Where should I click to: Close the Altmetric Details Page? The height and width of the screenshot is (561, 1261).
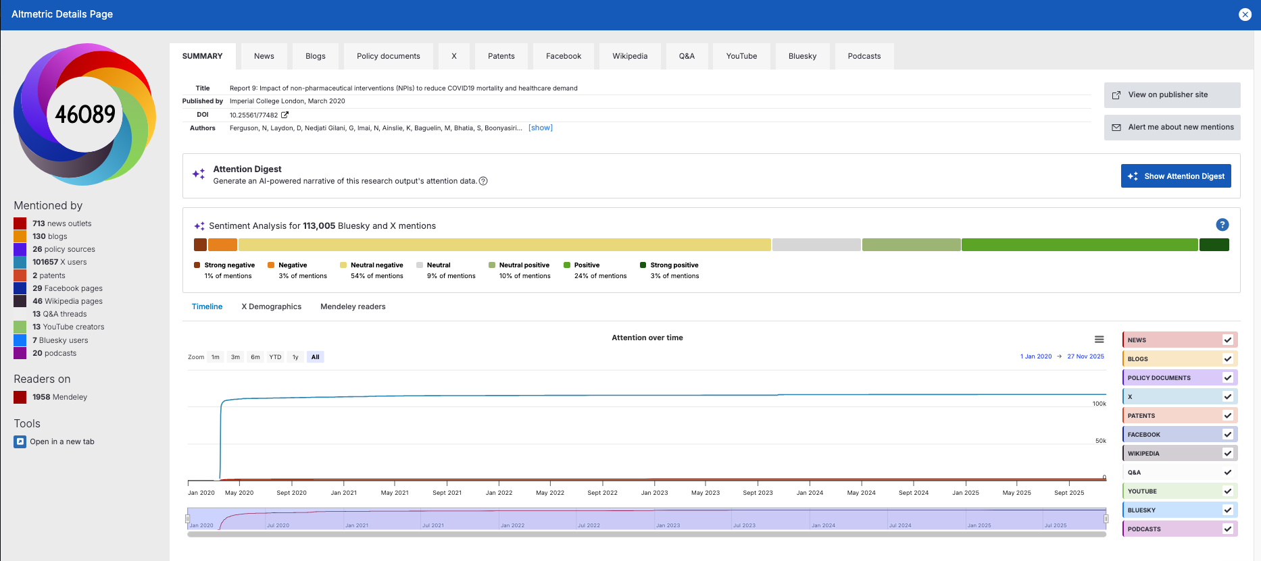[1245, 14]
